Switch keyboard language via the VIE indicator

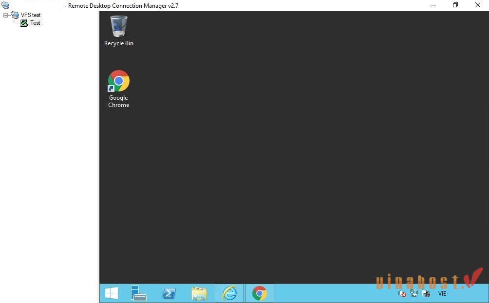442,294
